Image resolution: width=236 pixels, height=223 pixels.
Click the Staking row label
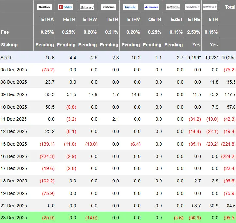point(9,45)
